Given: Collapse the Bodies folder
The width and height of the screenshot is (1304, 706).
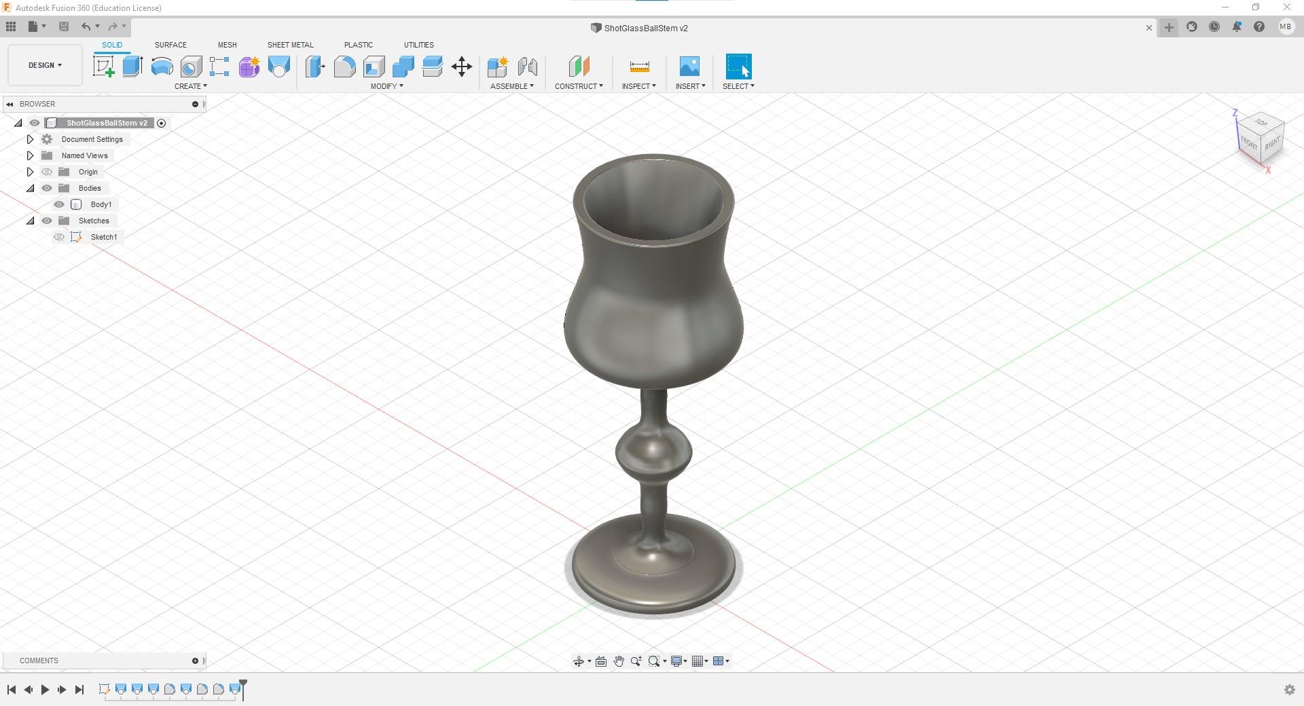Looking at the screenshot, I should click(30, 188).
